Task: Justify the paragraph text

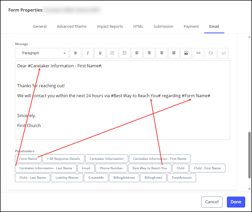Action: click(x=174, y=53)
